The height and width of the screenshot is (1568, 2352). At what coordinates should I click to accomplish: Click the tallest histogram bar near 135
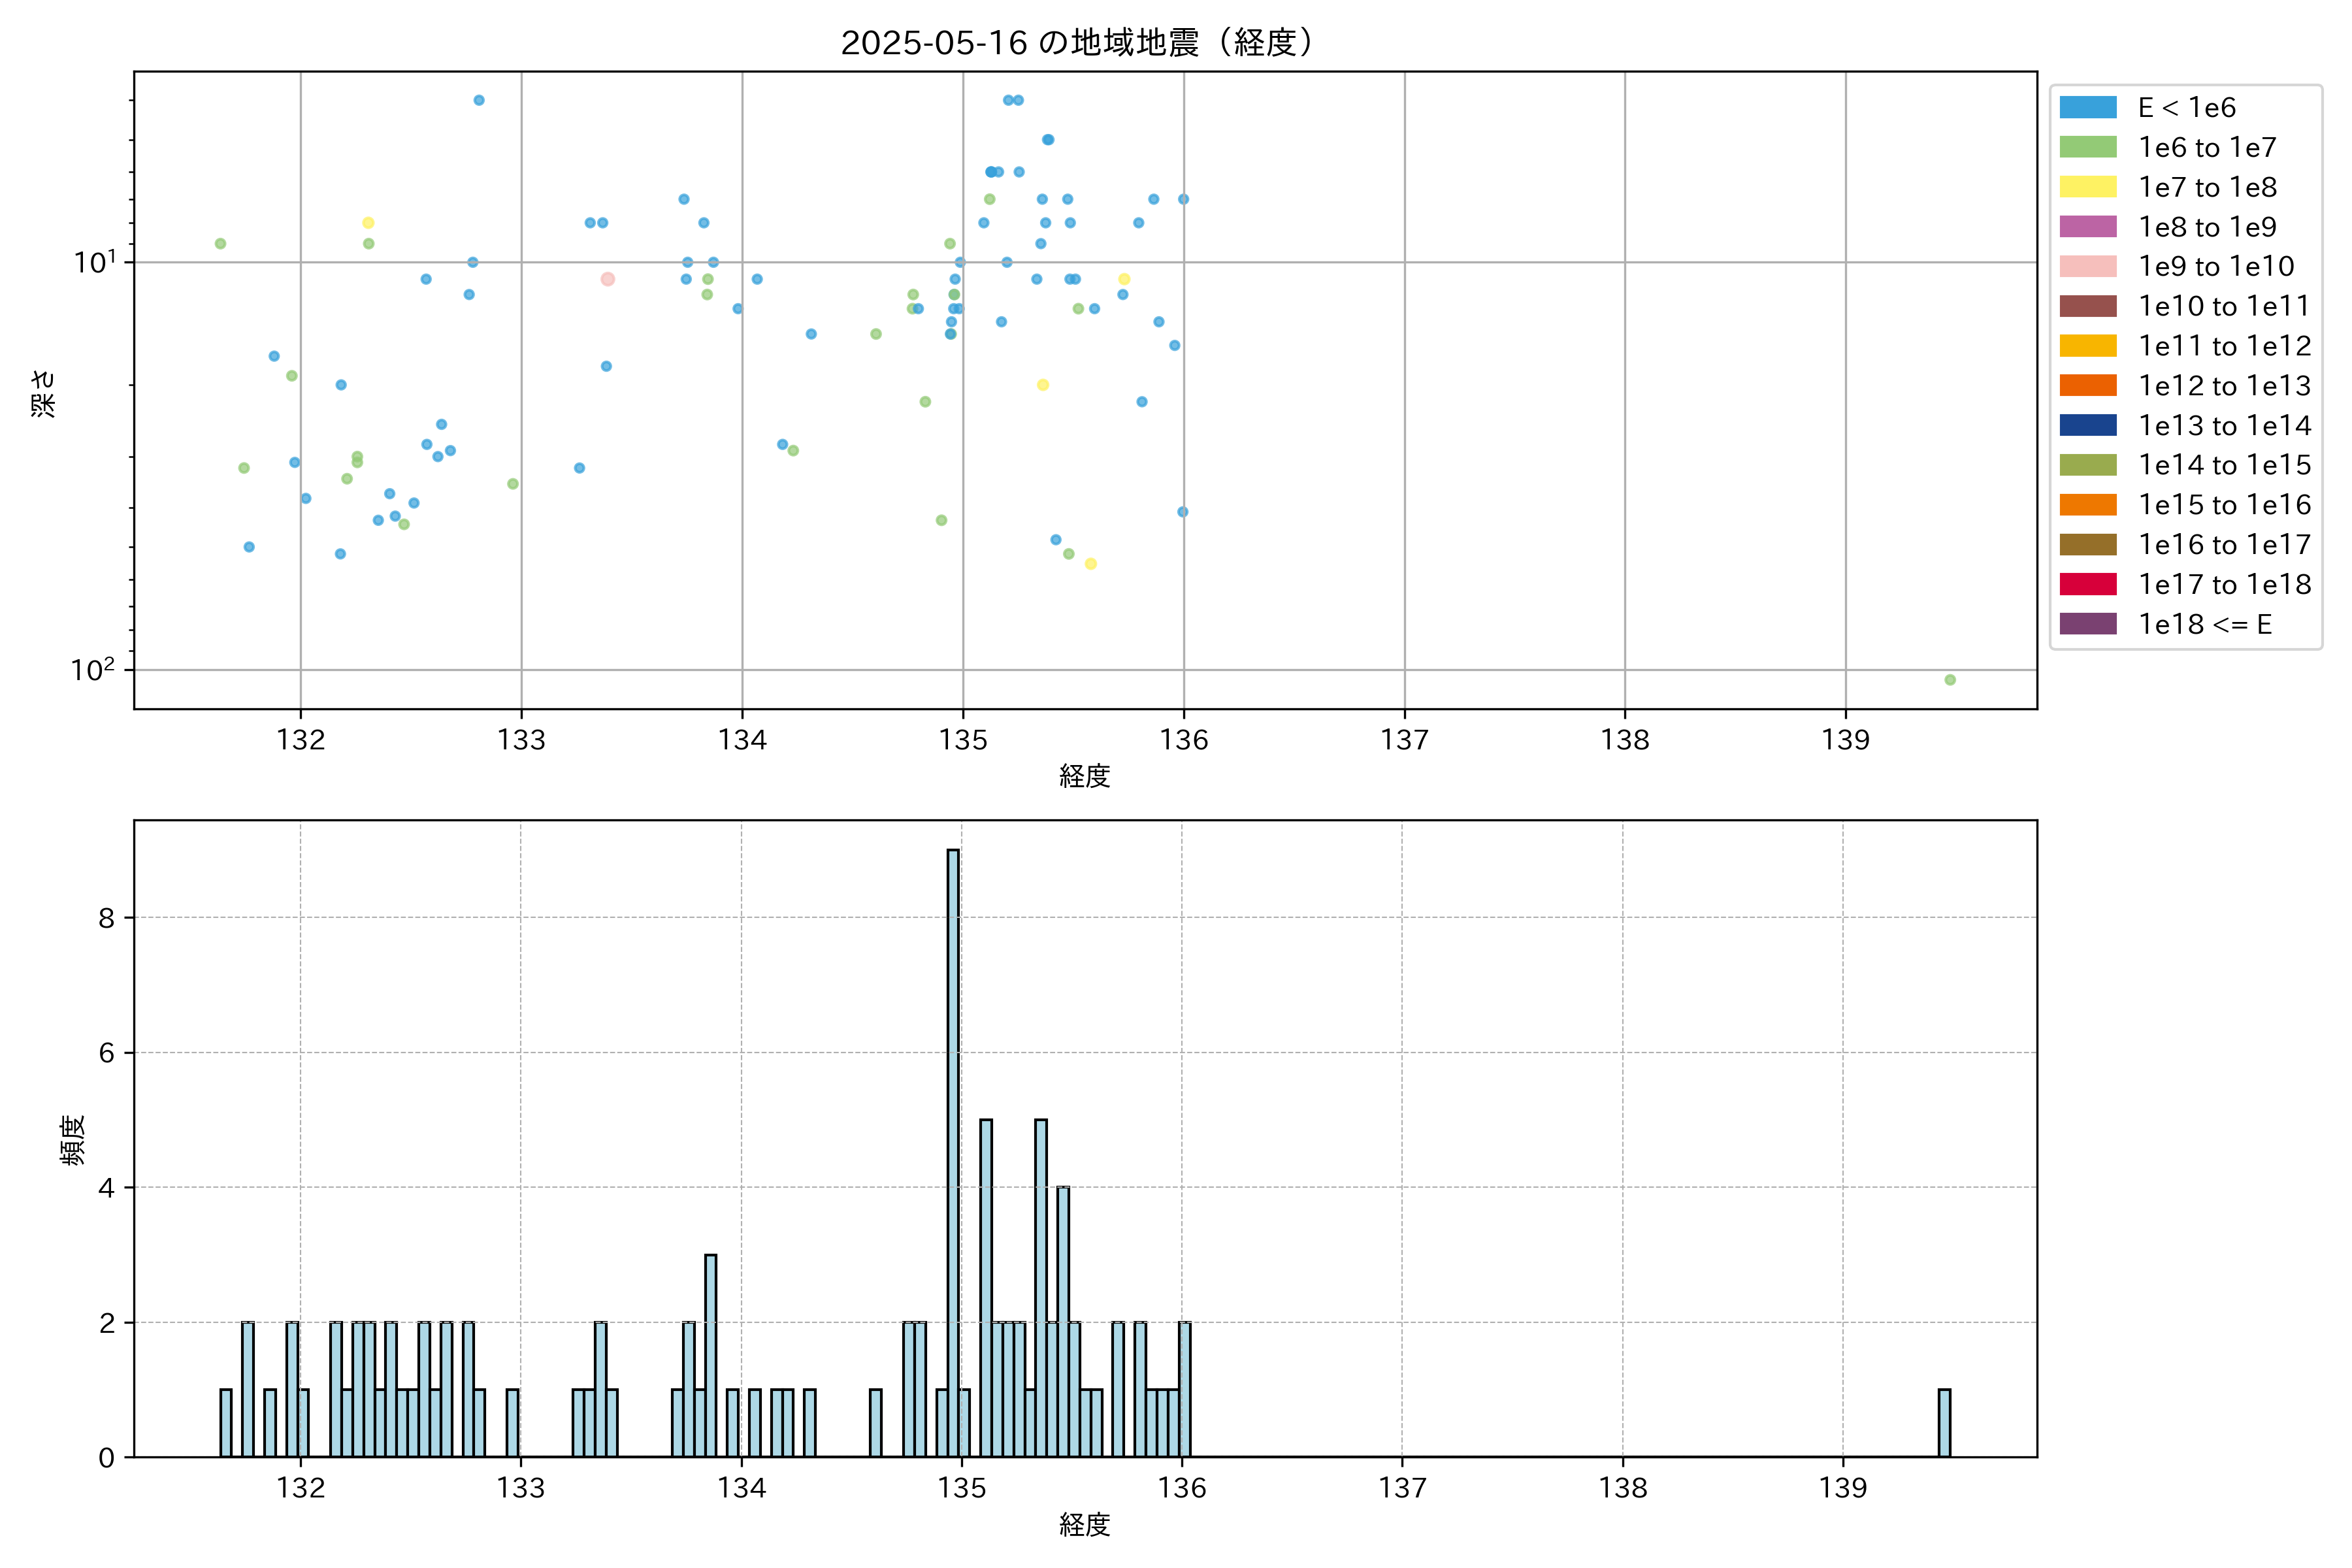coord(953,1150)
